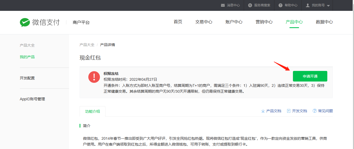Click the 现金红包 page title

click(90, 57)
